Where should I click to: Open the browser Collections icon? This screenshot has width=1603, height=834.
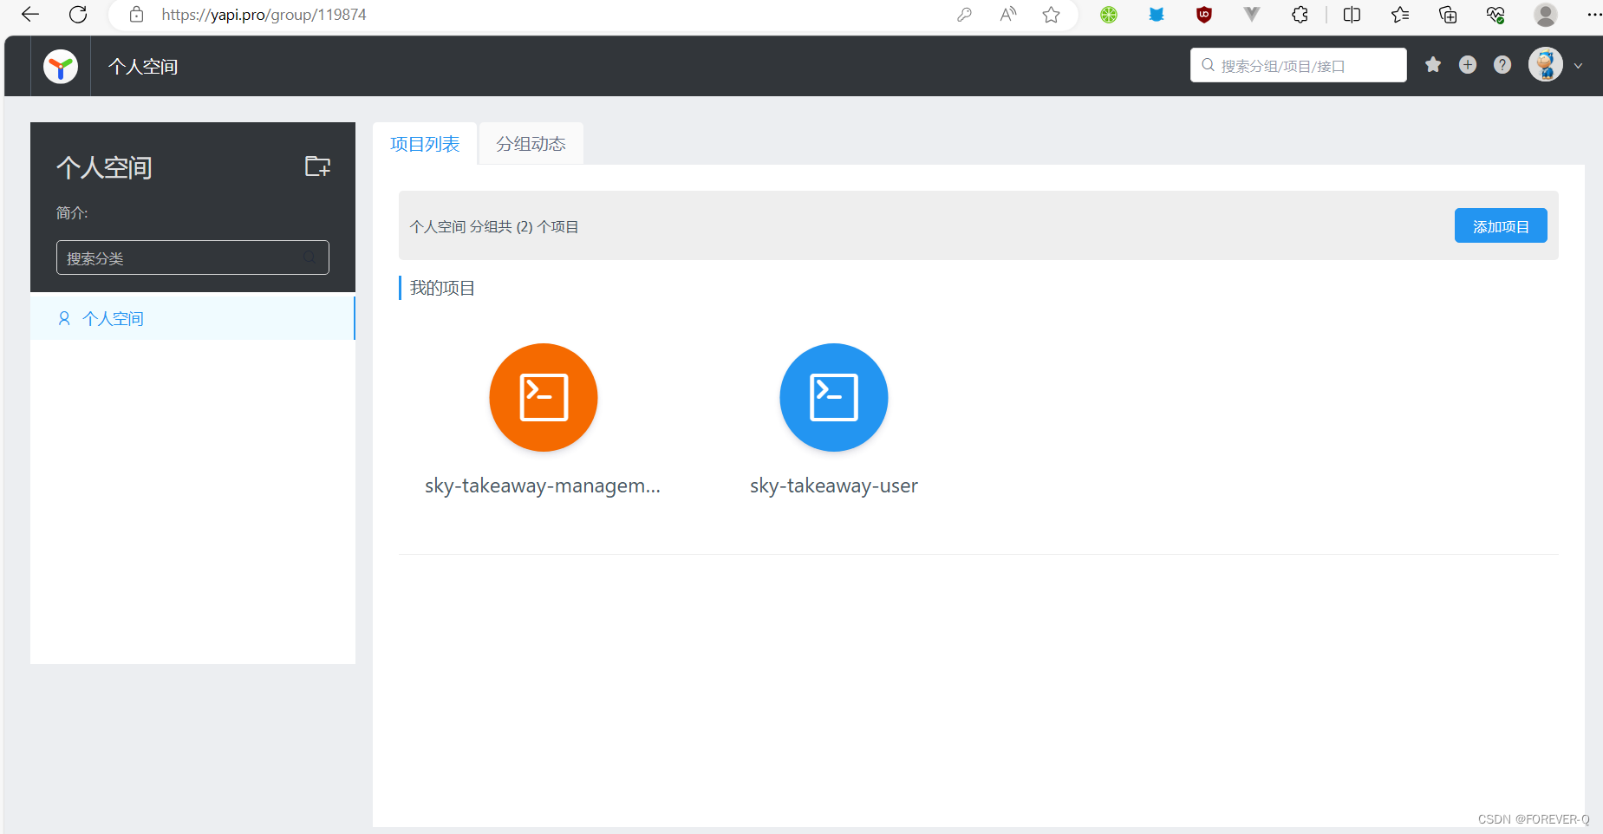pyautogui.click(x=1448, y=15)
